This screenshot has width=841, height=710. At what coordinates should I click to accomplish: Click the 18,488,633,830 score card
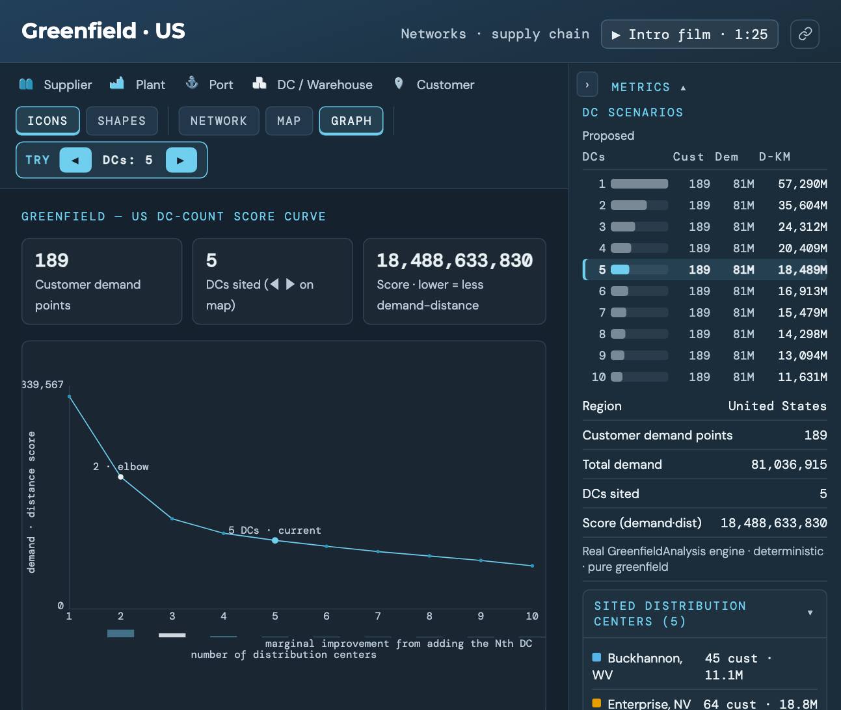(454, 282)
